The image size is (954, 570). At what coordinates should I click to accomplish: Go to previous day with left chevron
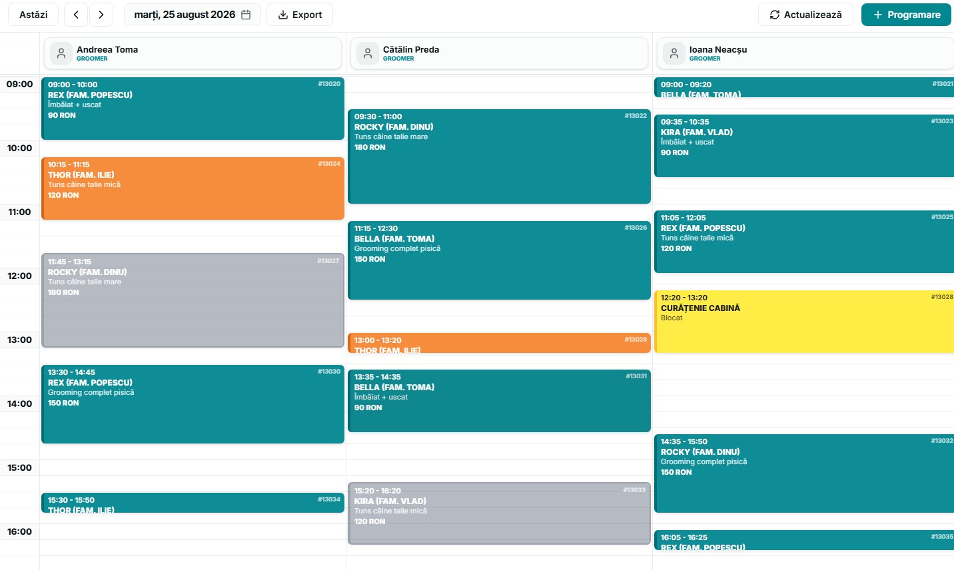coord(76,15)
